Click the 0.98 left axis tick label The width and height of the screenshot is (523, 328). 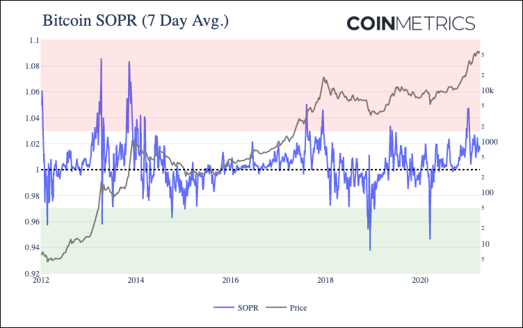click(32, 196)
